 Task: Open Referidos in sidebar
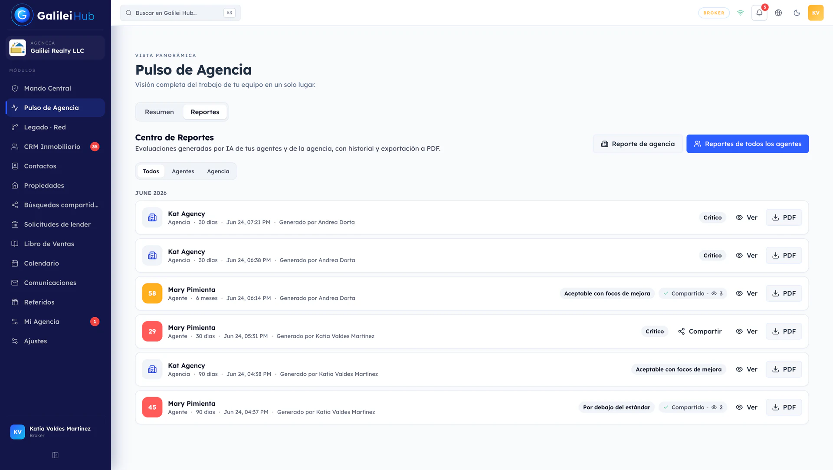[55, 302]
